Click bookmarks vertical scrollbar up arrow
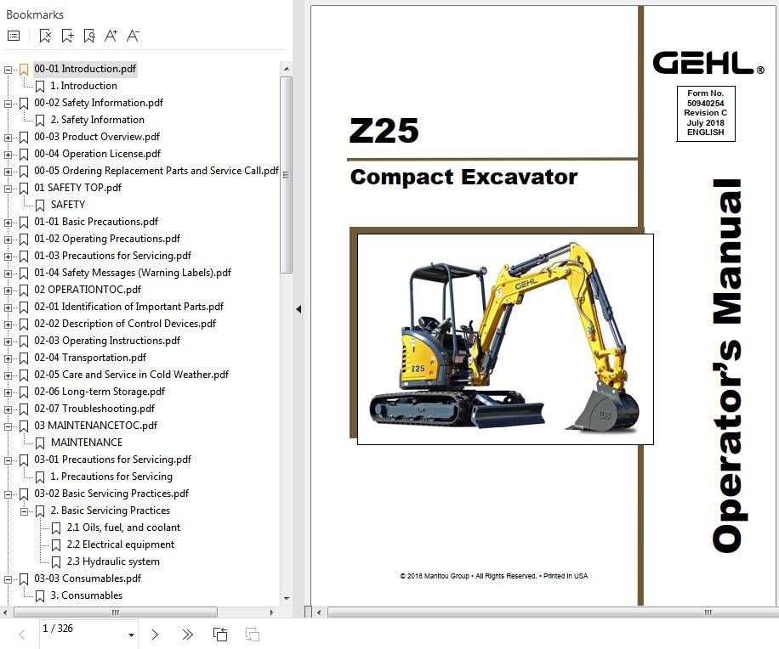 tap(286, 69)
